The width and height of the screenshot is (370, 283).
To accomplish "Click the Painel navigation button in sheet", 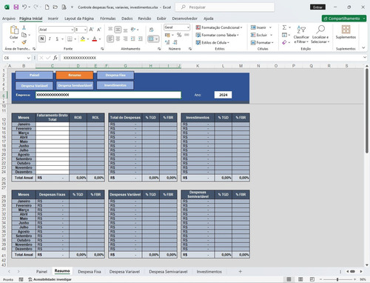I will (34, 75).
